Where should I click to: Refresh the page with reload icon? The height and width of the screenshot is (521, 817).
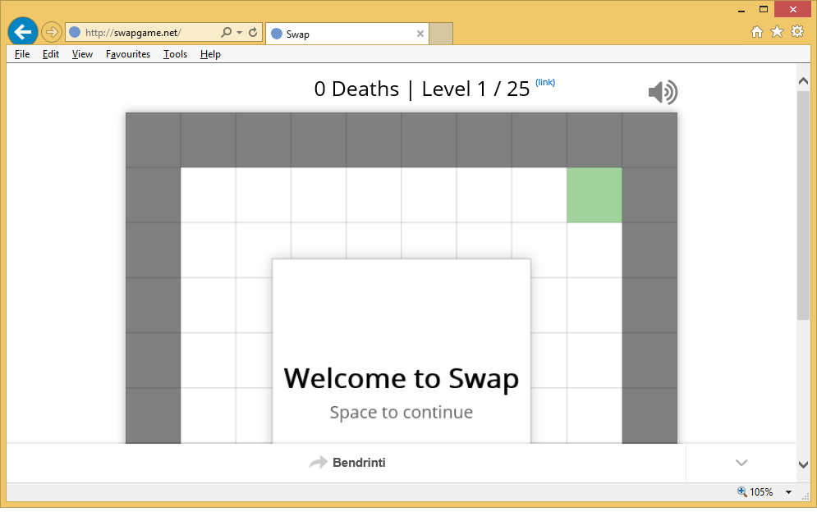[x=253, y=33]
